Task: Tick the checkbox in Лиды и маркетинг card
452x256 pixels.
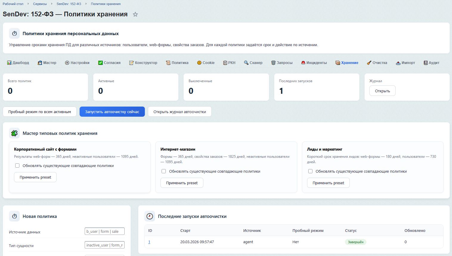Action: pyautogui.click(x=310, y=171)
